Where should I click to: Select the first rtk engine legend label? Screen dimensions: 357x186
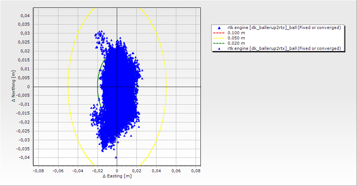(284, 28)
